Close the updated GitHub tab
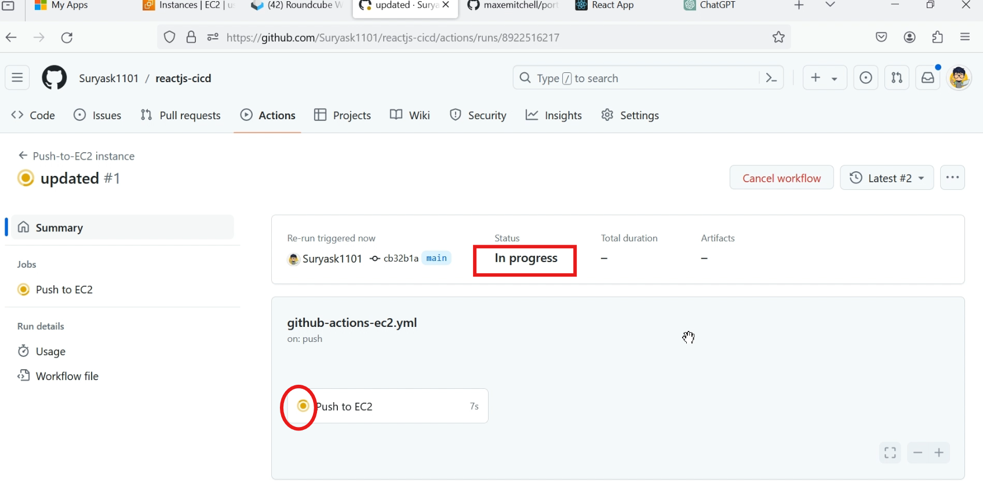Viewport: 983px width, 497px height. click(446, 5)
